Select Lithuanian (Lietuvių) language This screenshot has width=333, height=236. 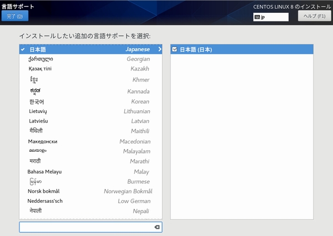click(90, 111)
